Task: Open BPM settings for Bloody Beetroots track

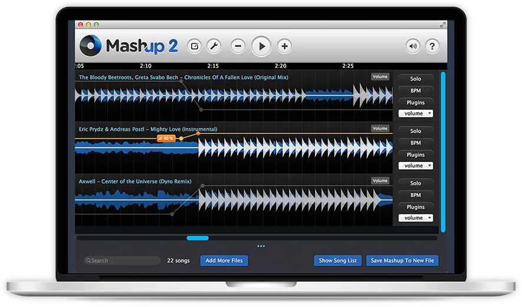Action: [415, 91]
